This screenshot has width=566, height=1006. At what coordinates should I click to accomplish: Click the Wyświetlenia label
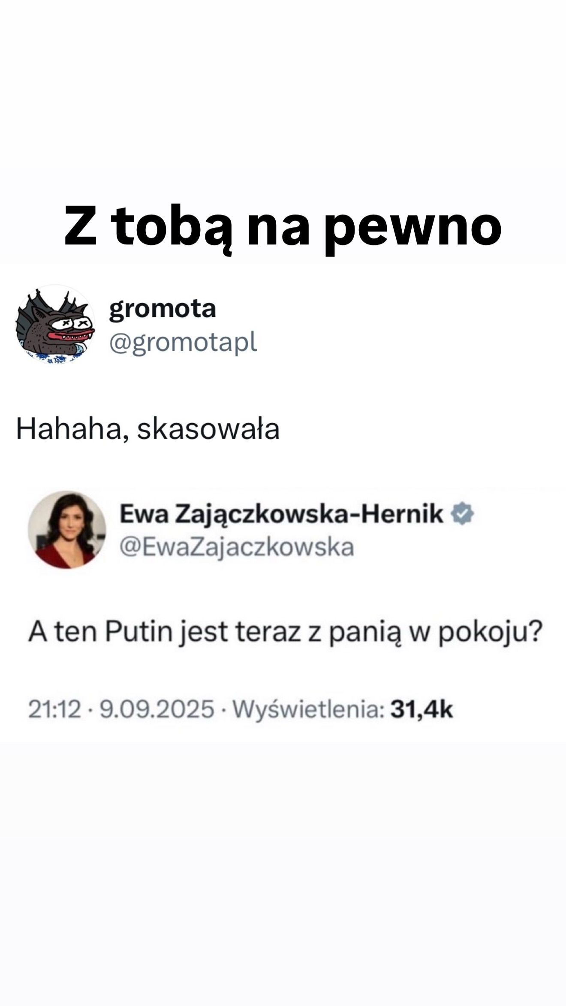(x=308, y=709)
